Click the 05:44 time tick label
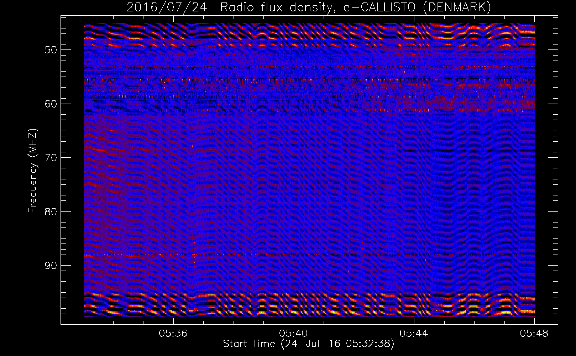 coord(414,334)
